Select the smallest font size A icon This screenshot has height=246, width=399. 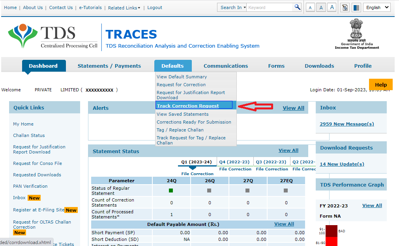tap(310, 7)
